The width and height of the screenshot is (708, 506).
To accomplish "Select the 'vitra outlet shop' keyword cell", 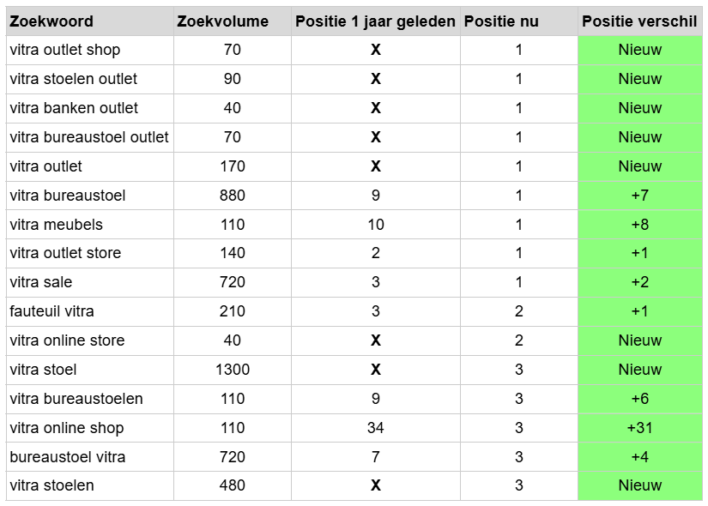I will 65,50.
